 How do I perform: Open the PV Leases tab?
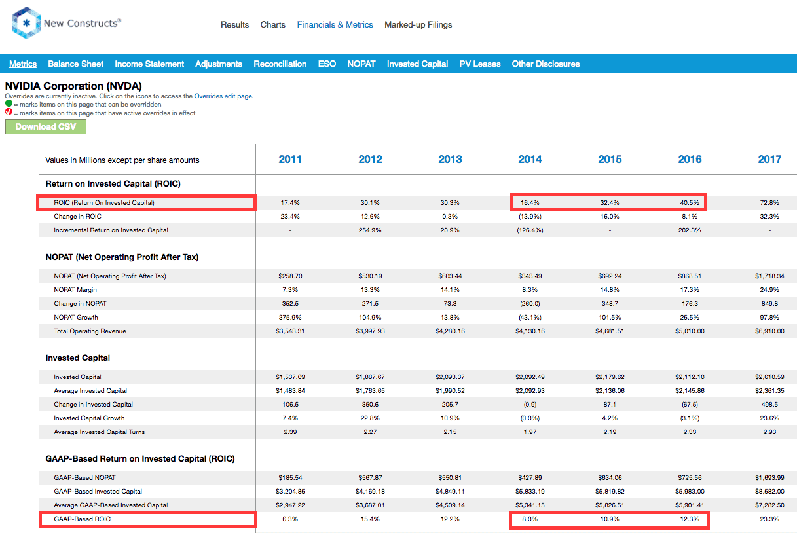pos(480,64)
